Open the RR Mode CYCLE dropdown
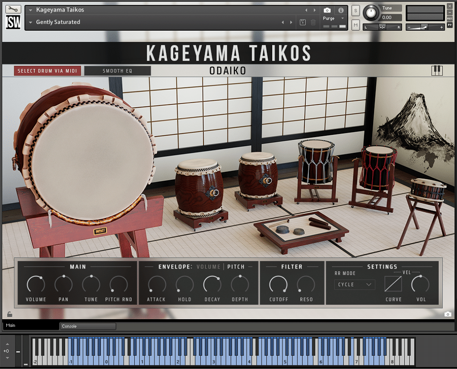 355,284
